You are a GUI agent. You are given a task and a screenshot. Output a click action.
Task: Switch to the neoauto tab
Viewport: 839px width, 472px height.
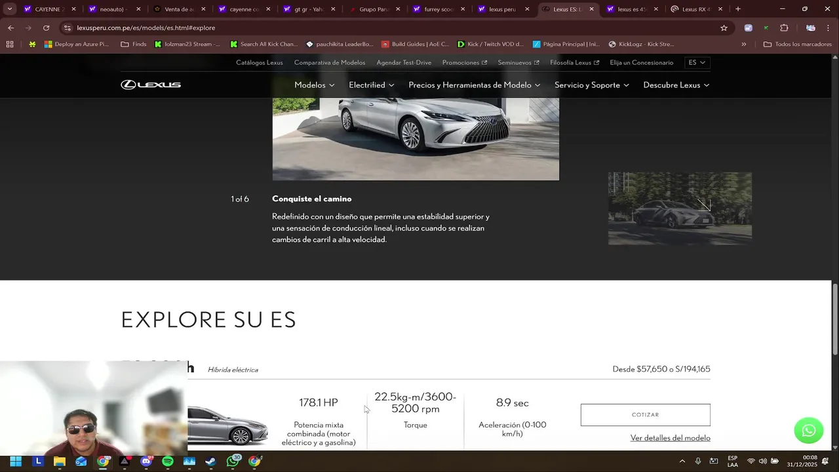click(x=111, y=9)
